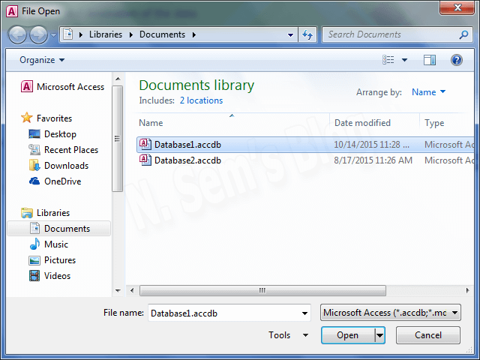Open OneDrive in Favorites

click(x=63, y=181)
